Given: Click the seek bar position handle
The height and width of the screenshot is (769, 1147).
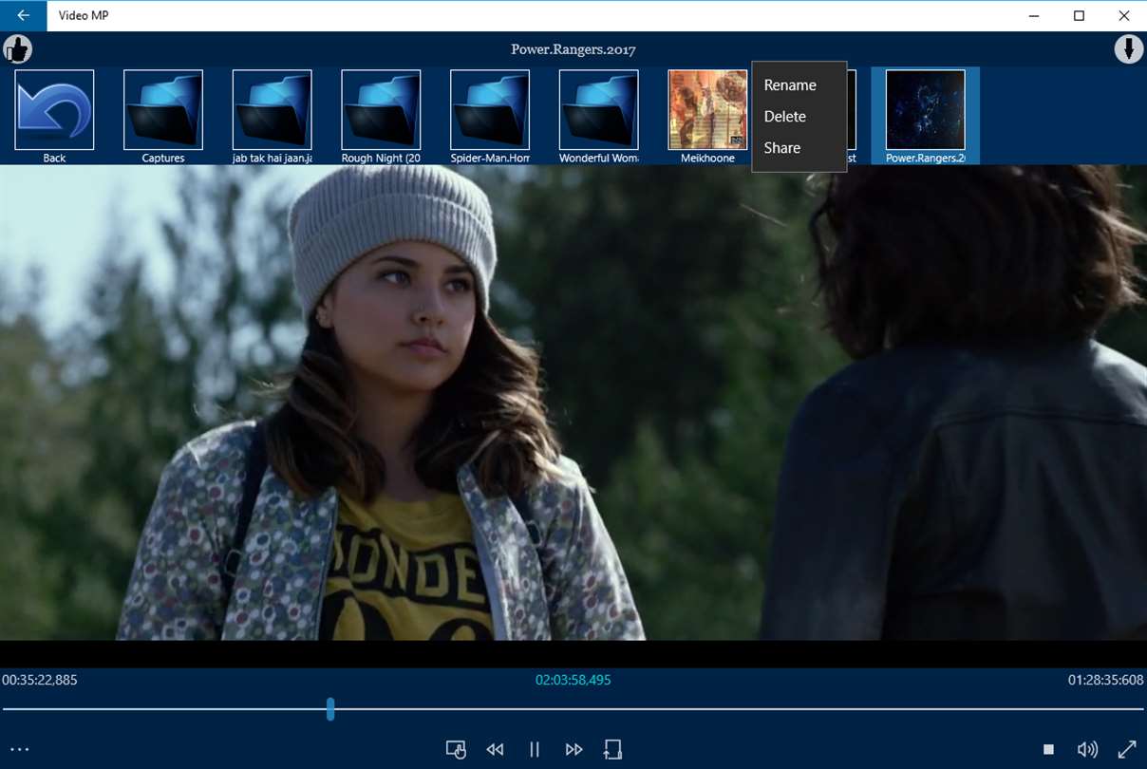Looking at the screenshot, I should pos(330,709).
